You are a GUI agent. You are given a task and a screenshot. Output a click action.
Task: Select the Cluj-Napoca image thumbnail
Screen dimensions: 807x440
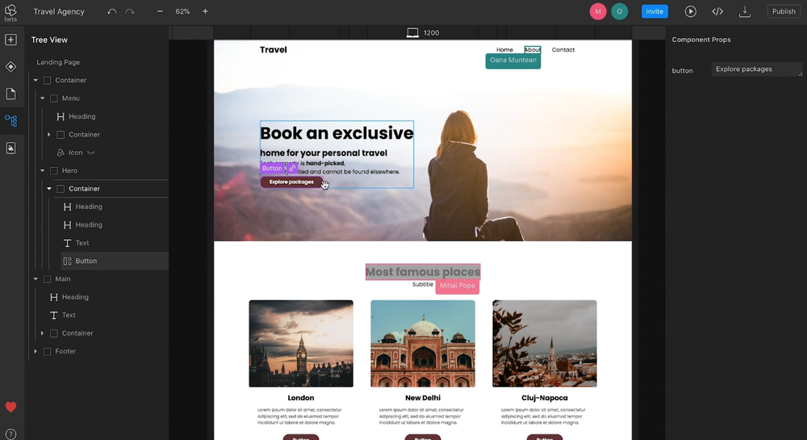pyautogui.click(x=545, y=343)
